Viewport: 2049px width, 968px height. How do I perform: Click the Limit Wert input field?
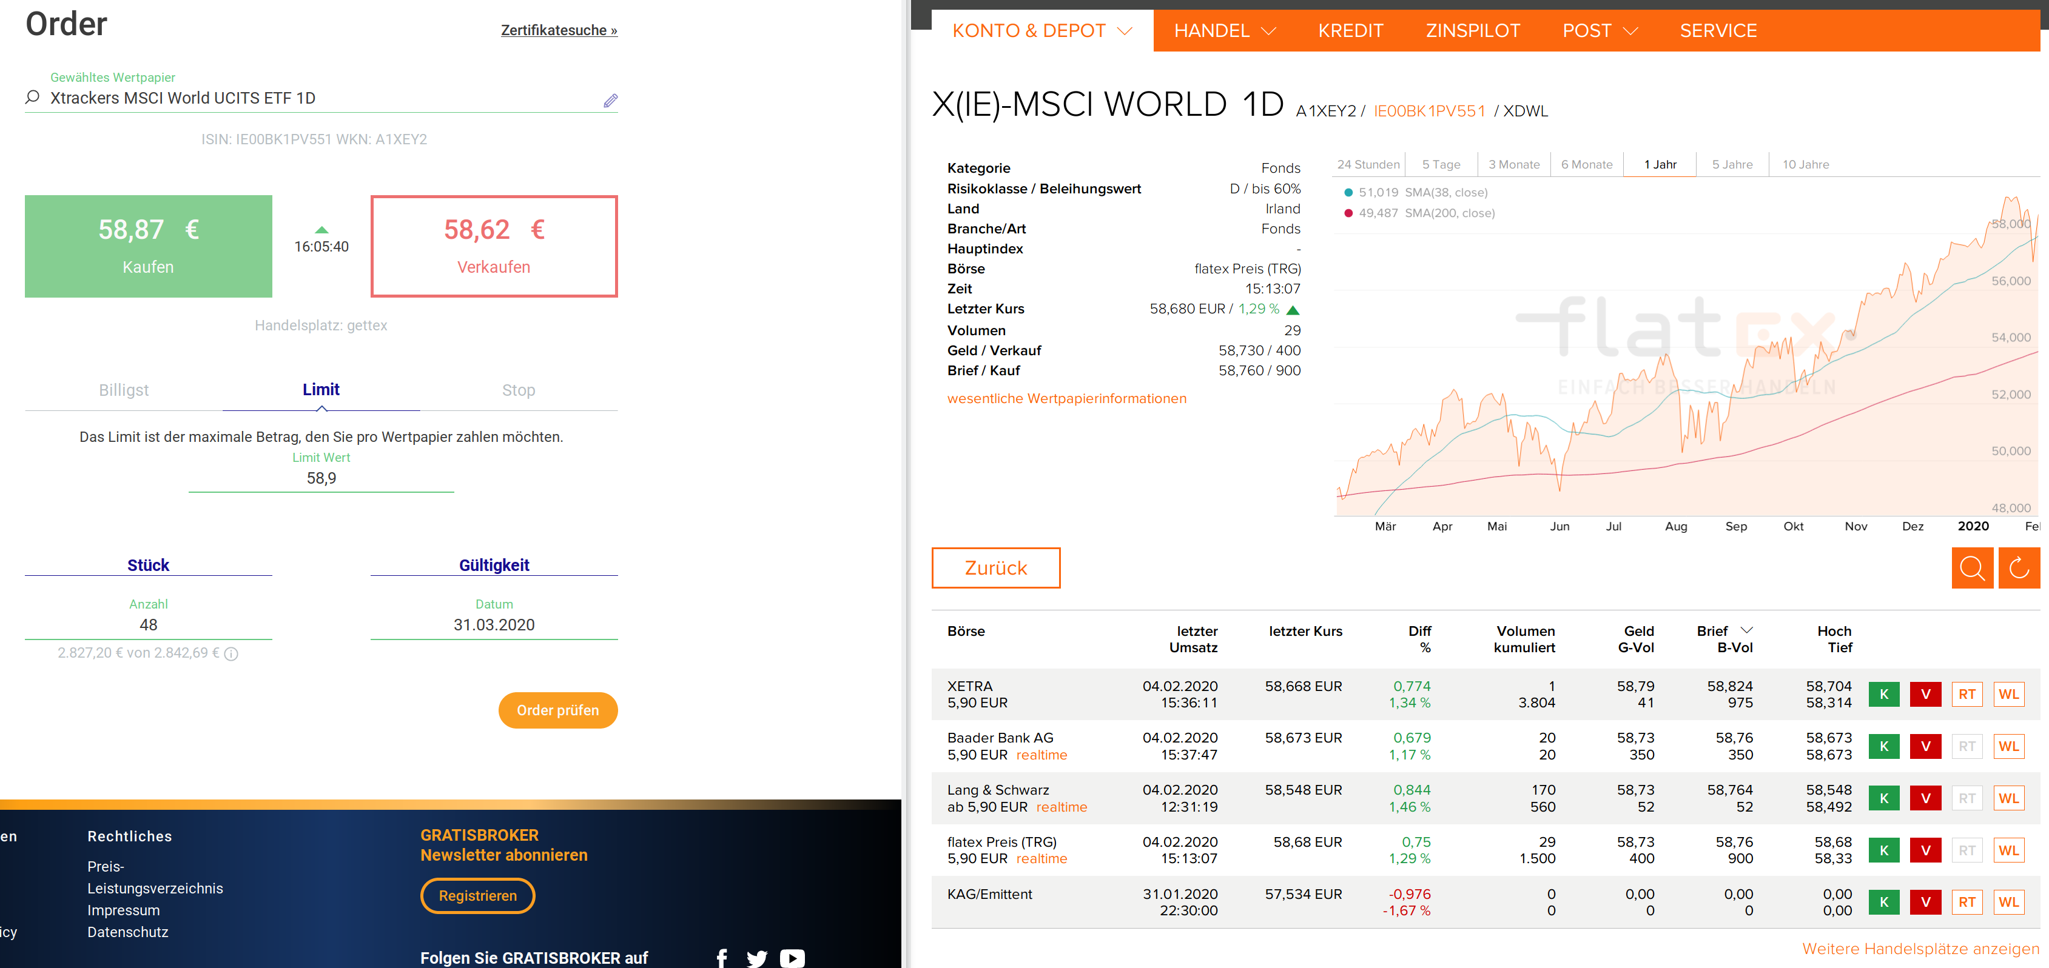(x=321, y=478)
